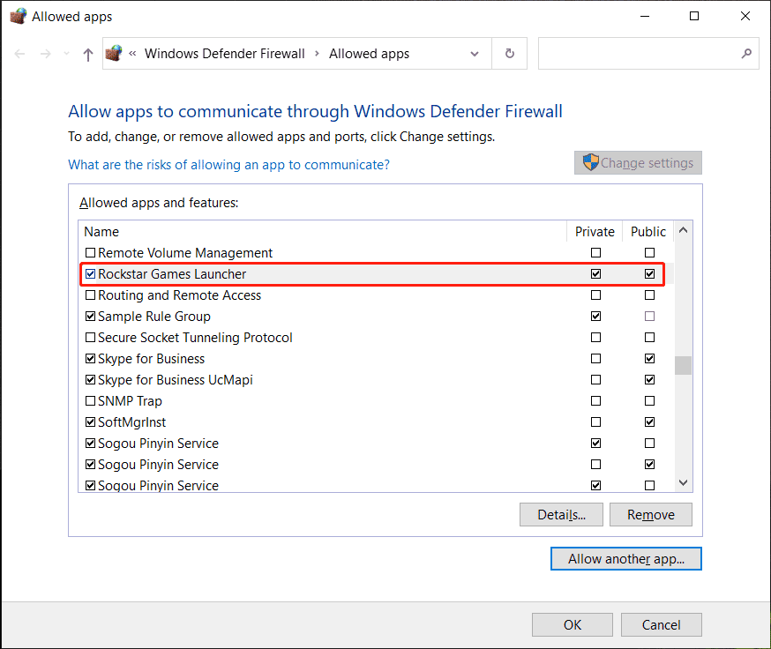The image size is (771, 649).
Task: Toggle Private checkbox for Sample Rule Group
Action: 595,317
